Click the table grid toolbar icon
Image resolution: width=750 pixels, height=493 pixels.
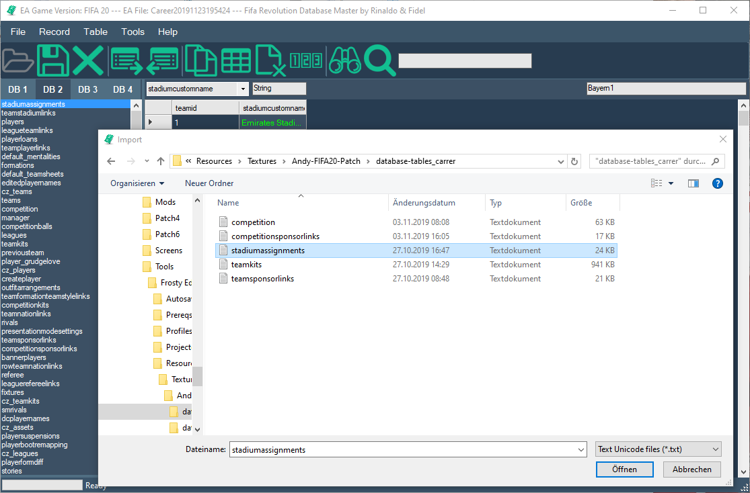pyautogui.click(x=236, y=62)
